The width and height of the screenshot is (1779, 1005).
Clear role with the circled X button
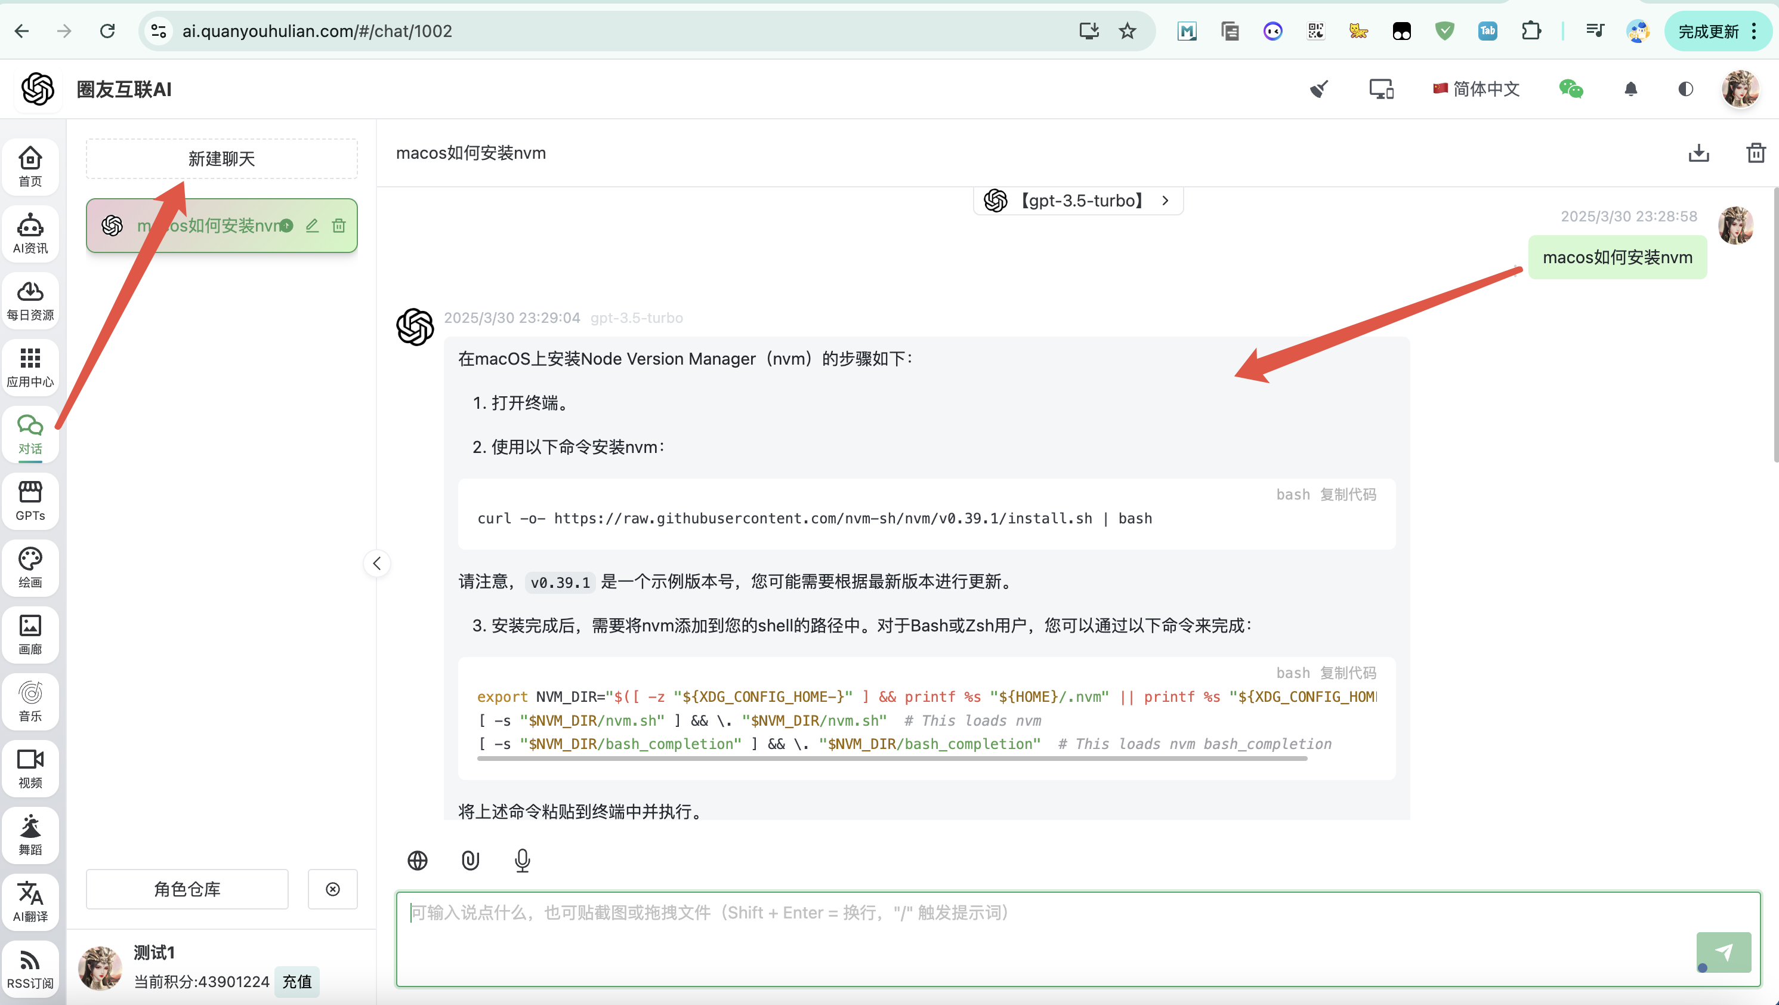point(333,889)
